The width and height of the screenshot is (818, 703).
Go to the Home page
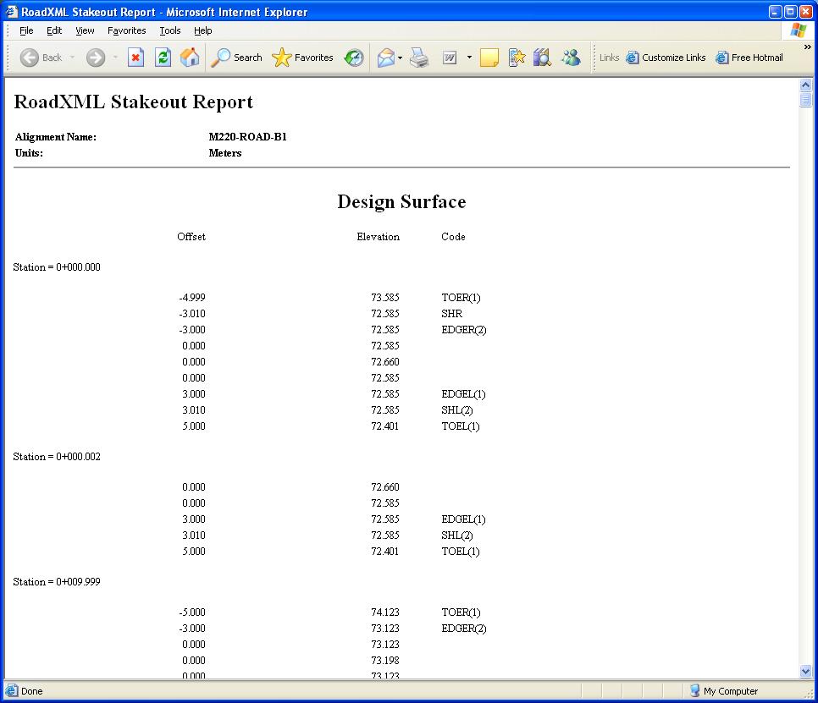(x=191, y=58)
